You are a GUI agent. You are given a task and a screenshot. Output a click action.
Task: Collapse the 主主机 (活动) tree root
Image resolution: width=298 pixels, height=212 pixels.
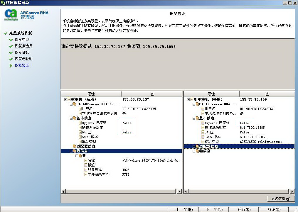click(65, 99)
